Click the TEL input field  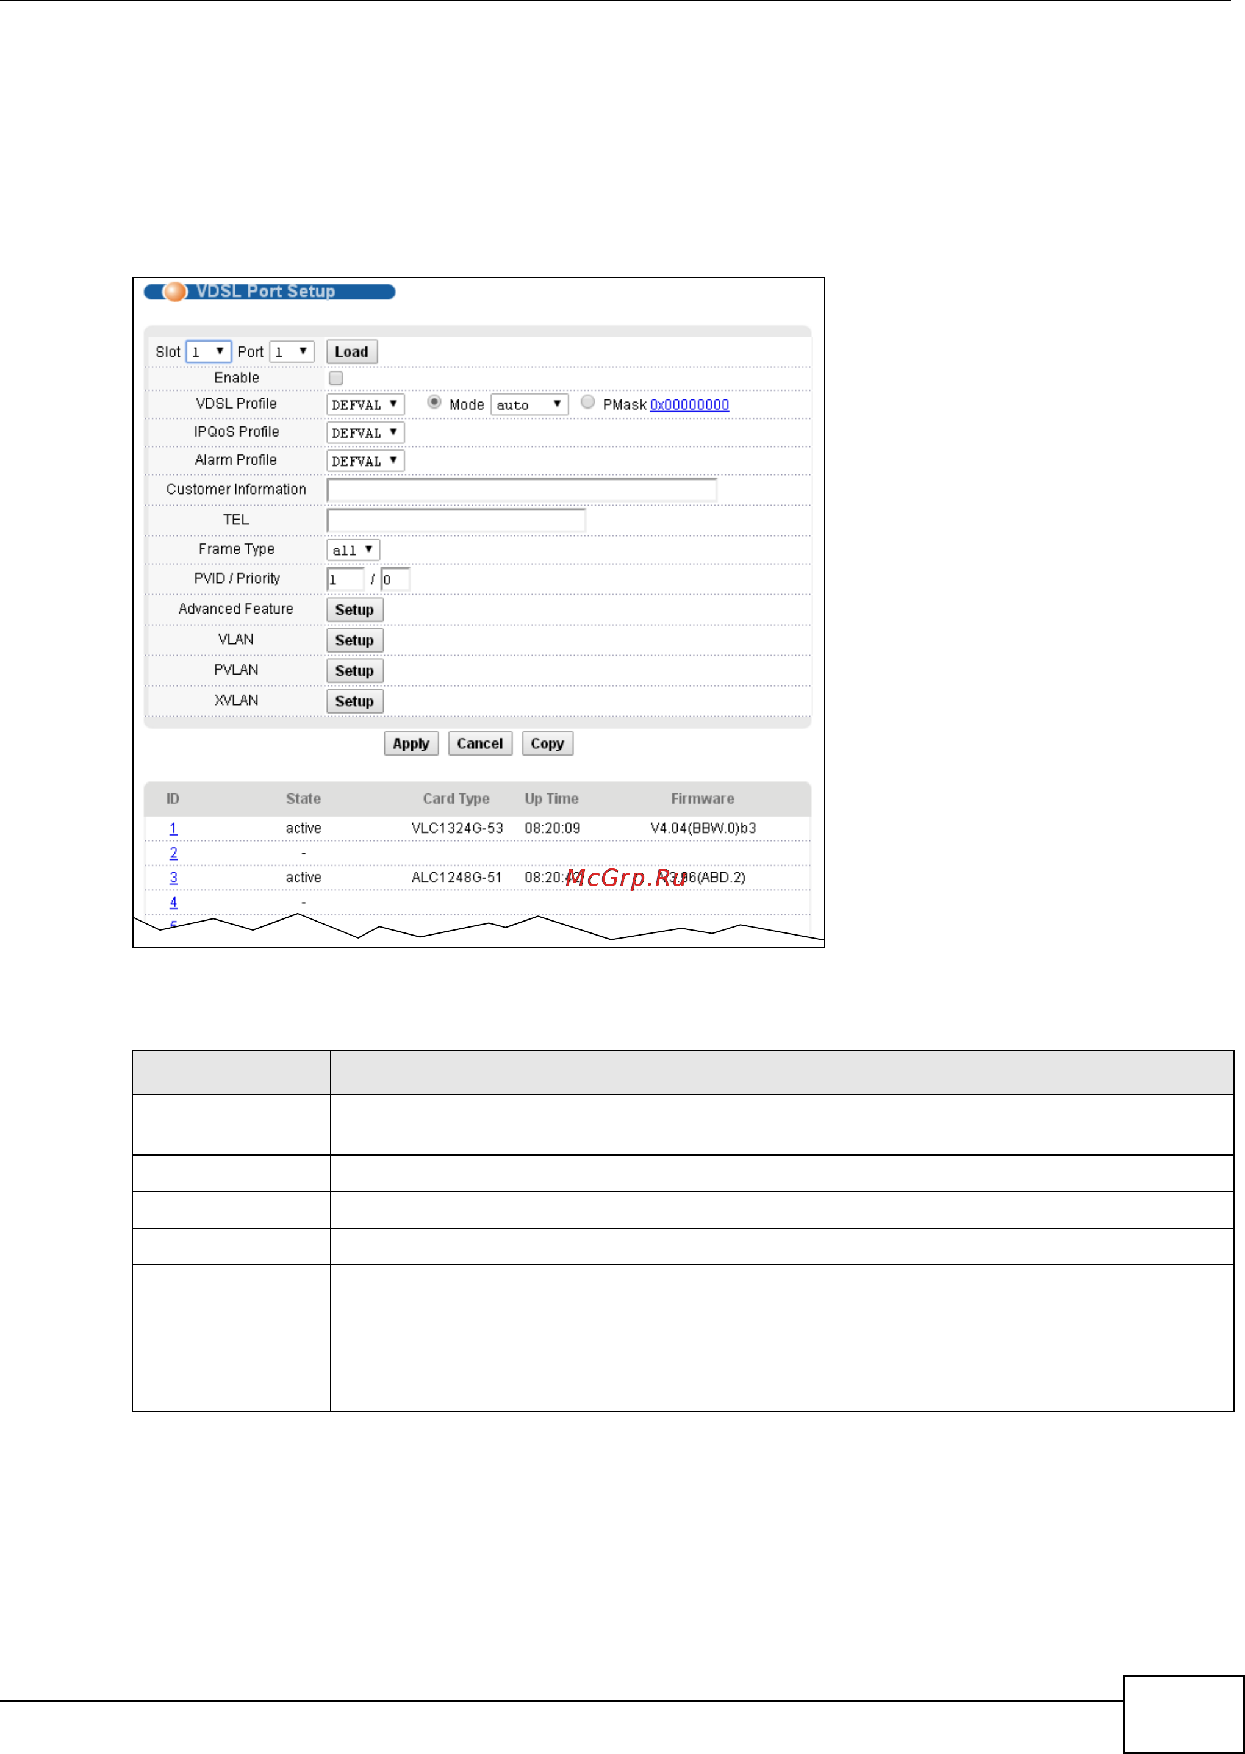456,520
